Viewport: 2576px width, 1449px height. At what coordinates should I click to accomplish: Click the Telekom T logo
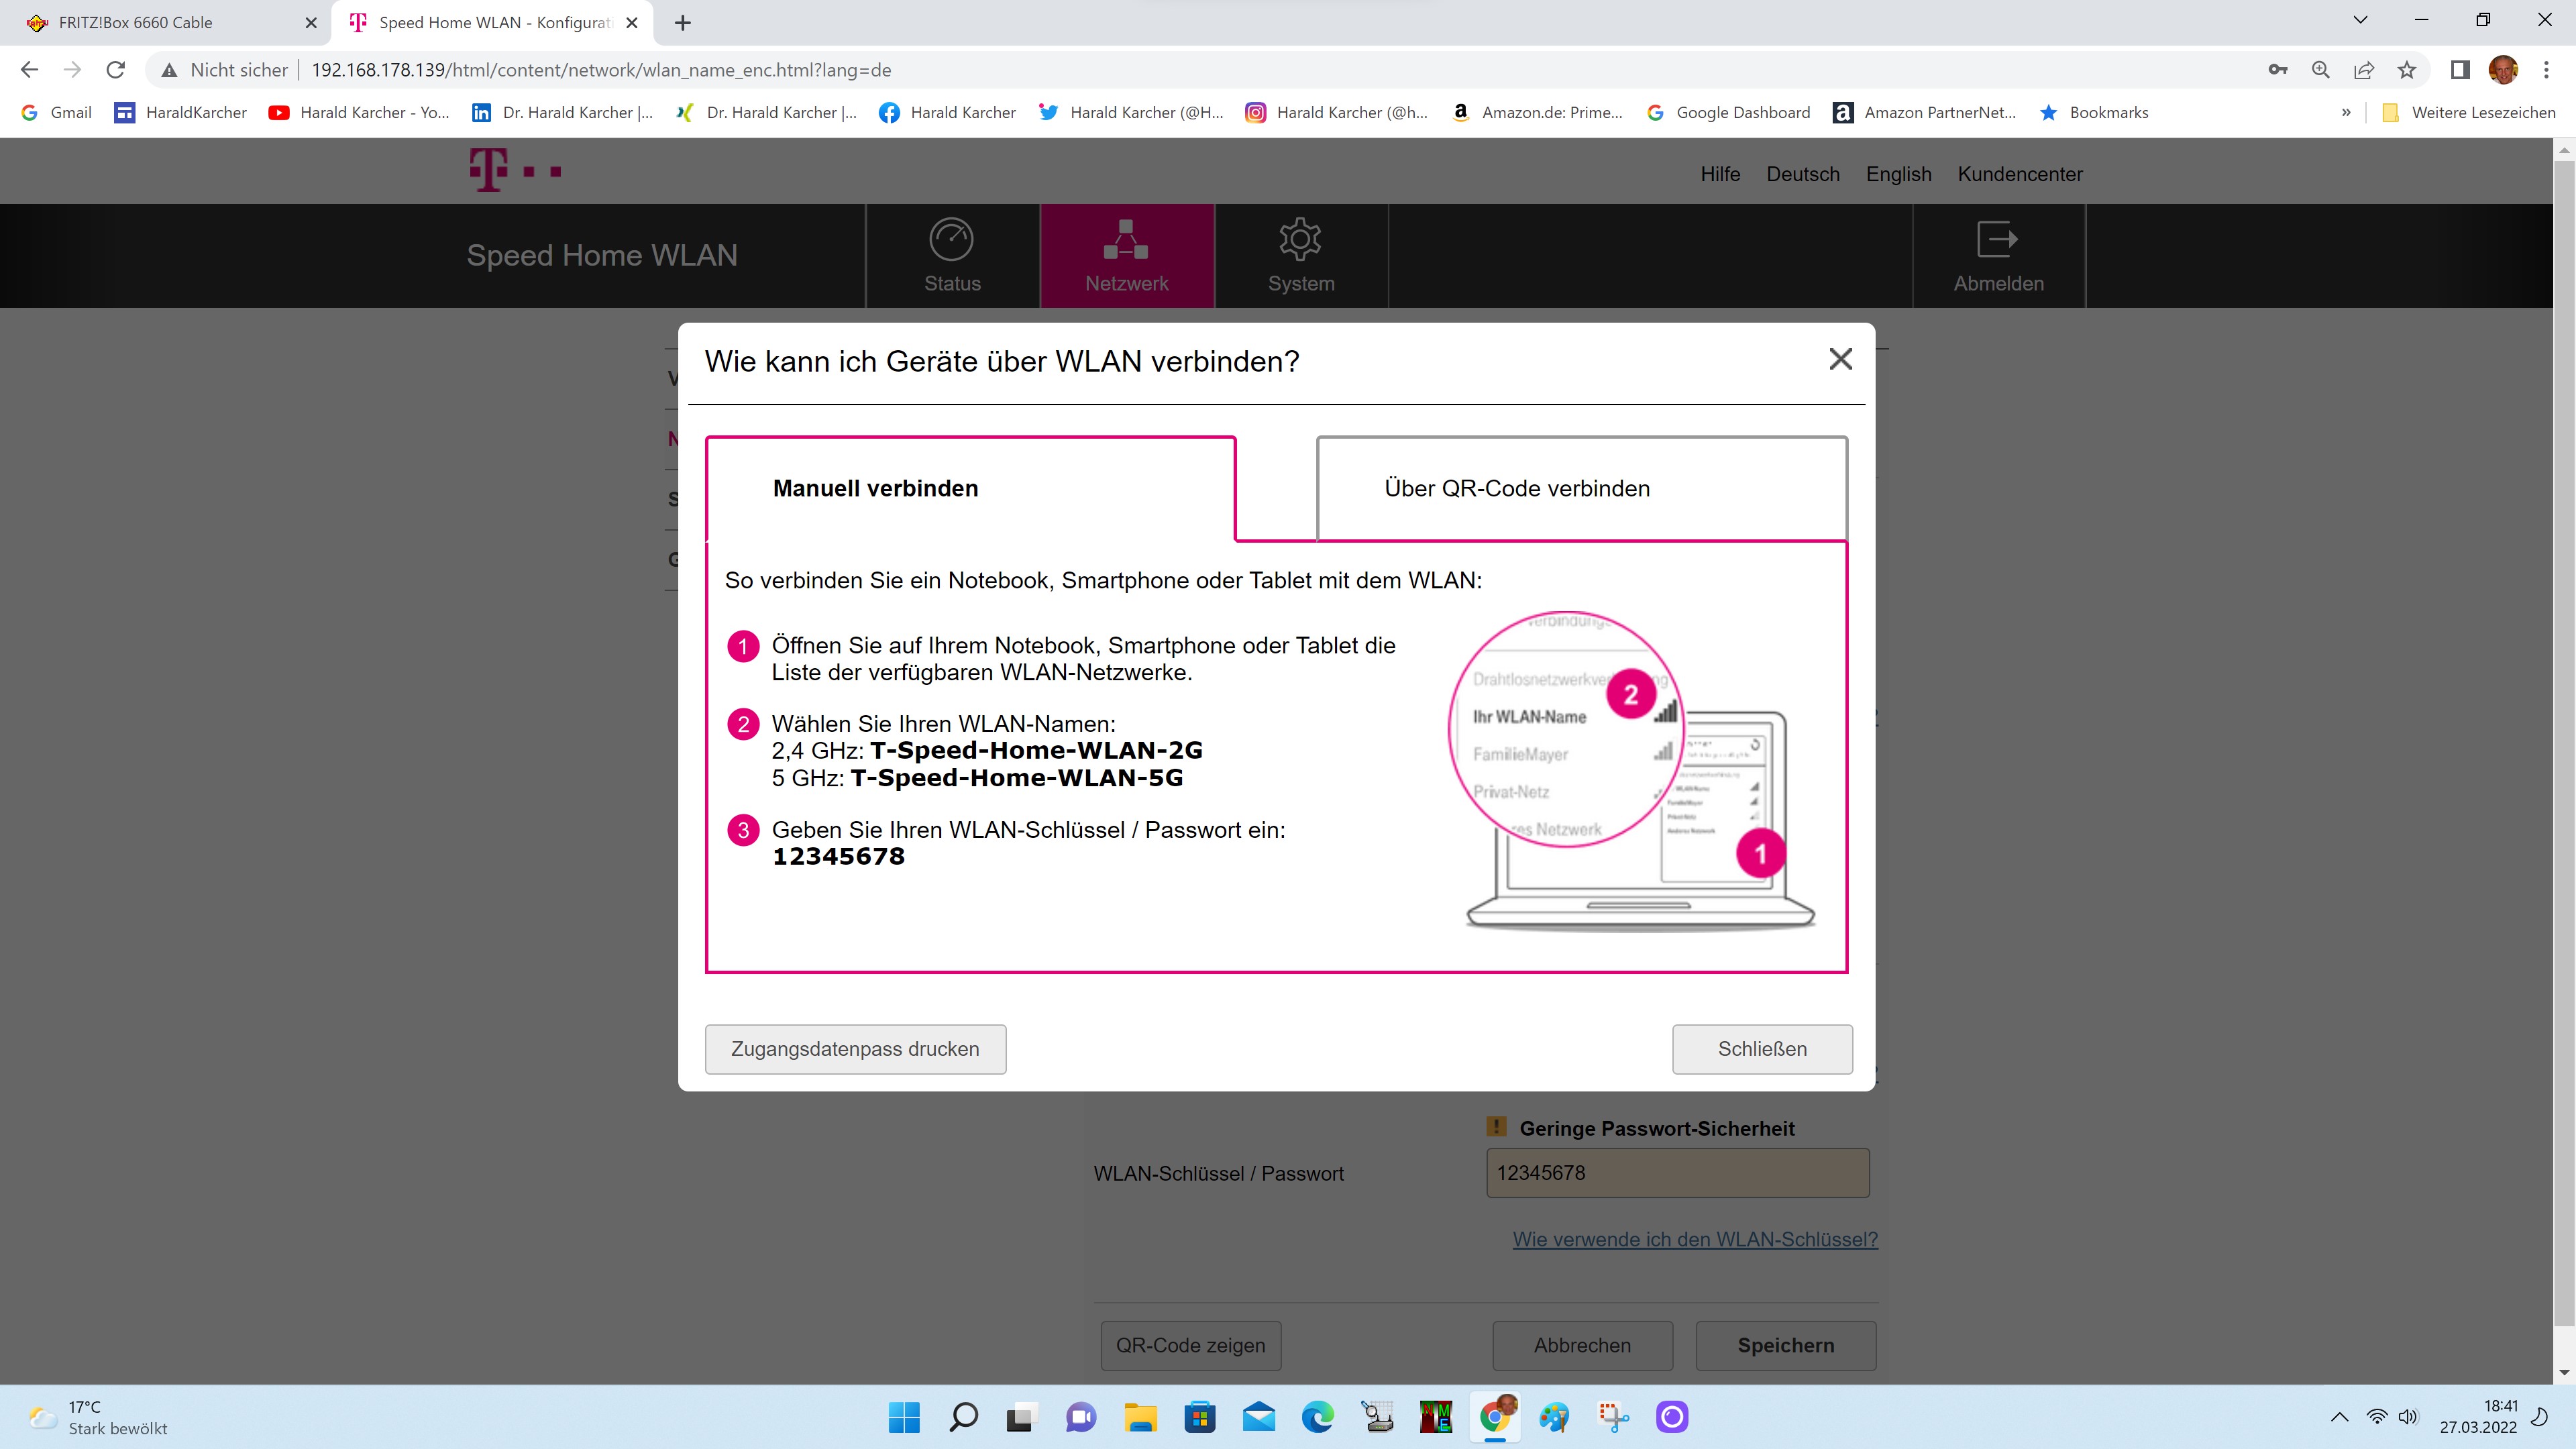click(489, 170)
